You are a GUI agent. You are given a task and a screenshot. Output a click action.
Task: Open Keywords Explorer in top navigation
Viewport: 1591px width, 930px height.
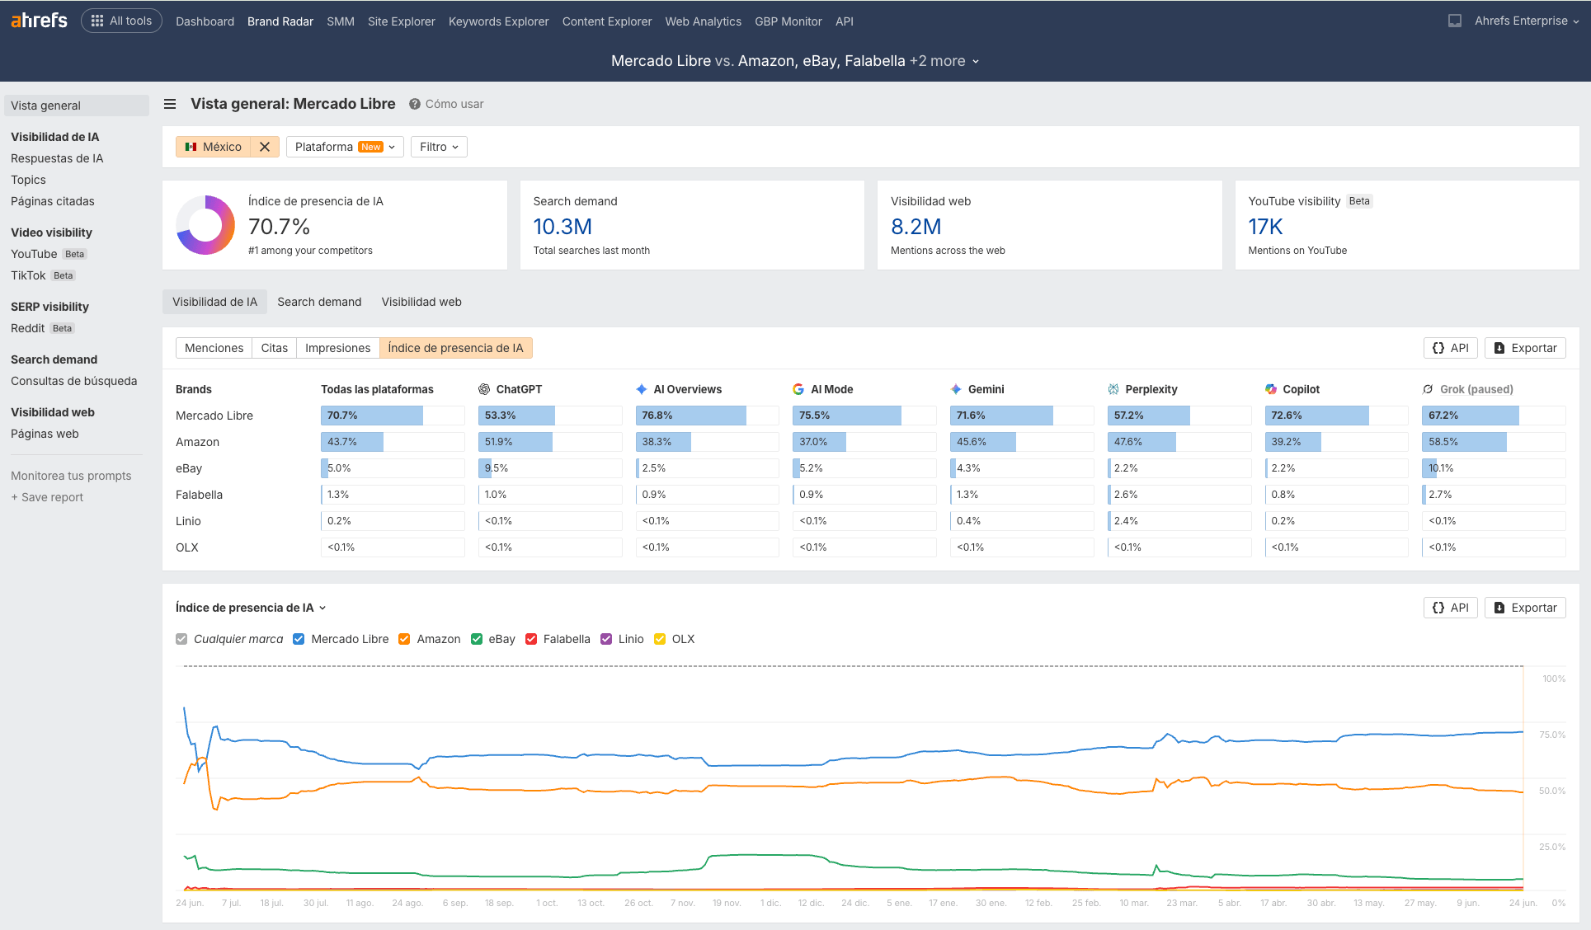pyautogui.click(x=498, y=21)
